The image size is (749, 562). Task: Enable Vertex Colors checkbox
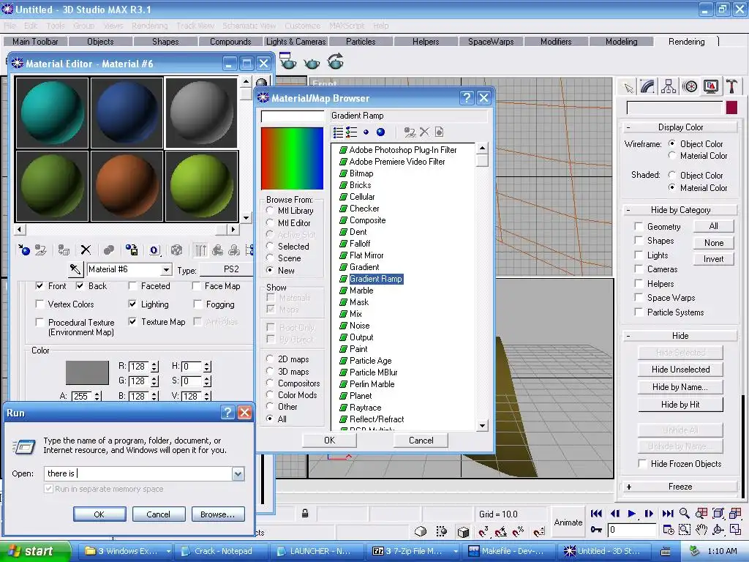39,304
